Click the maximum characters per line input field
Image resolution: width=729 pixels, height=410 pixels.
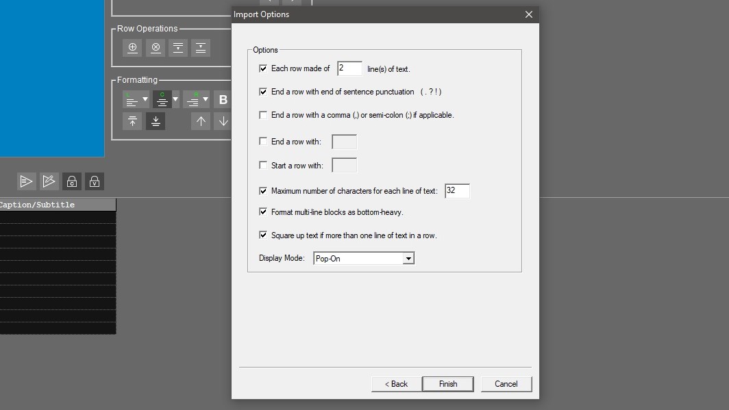click(457, 191)
